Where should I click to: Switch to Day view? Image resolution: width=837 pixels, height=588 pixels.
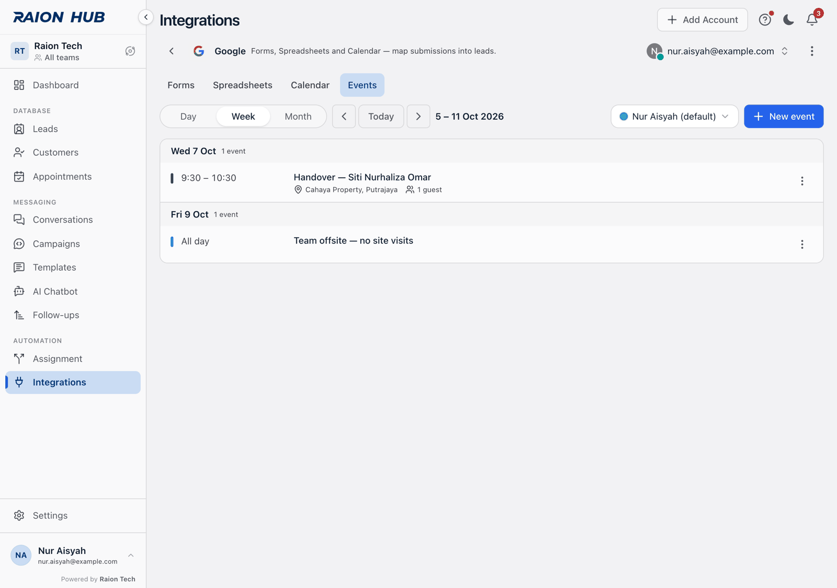point(188,117)
